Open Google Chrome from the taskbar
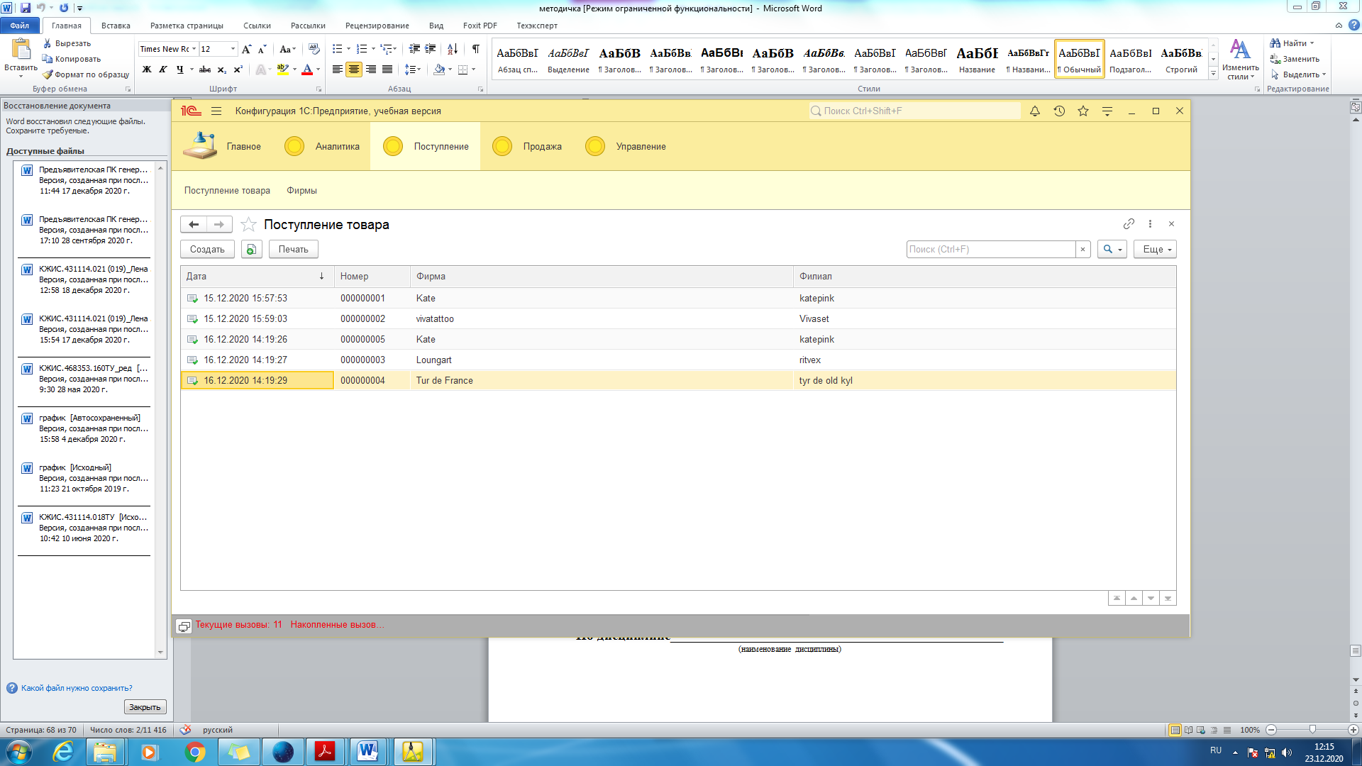The height and width of the screenshot is (766, 1362). click(x=194, y=752)
